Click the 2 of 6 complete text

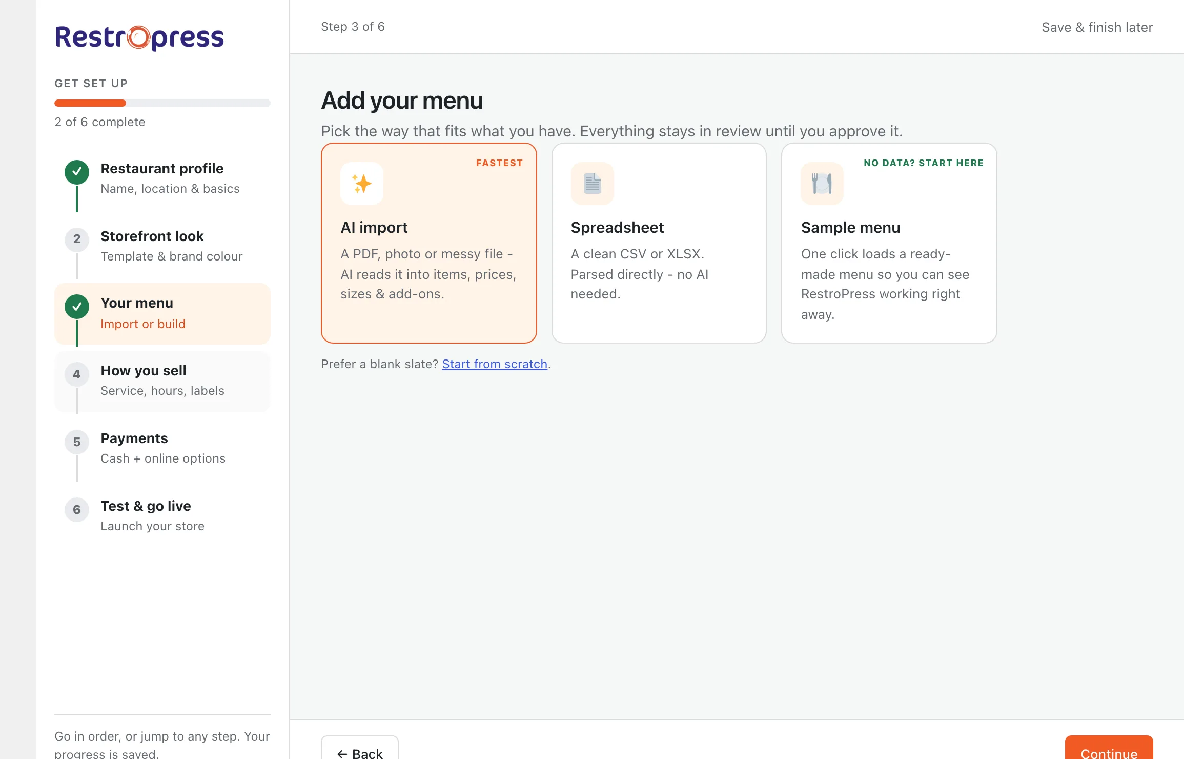point(100,122)
